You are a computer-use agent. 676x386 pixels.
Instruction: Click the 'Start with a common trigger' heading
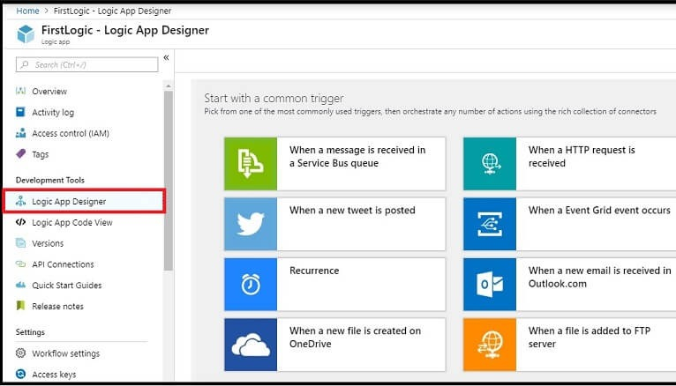pos(274,98)
